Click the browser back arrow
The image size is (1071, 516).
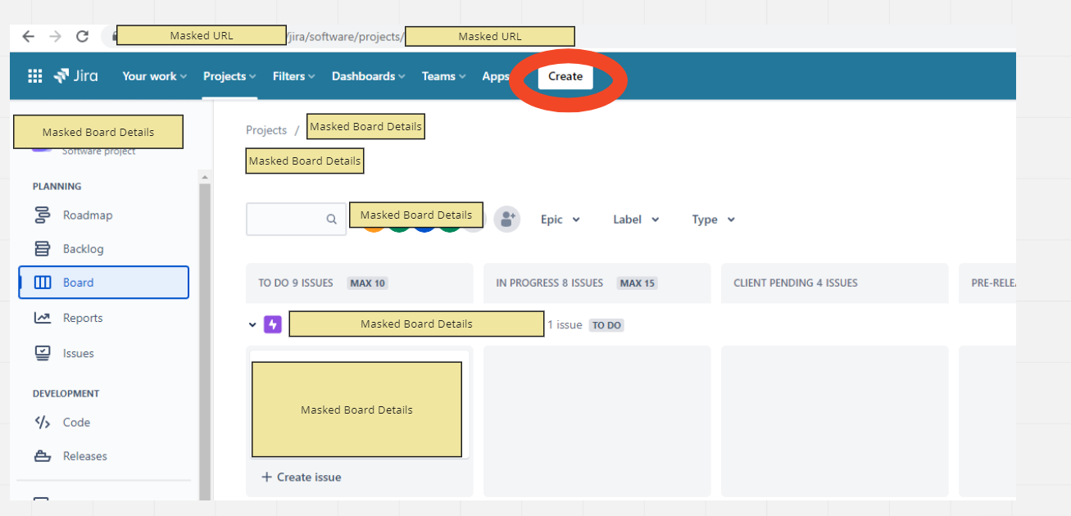(x=28, y=36)
